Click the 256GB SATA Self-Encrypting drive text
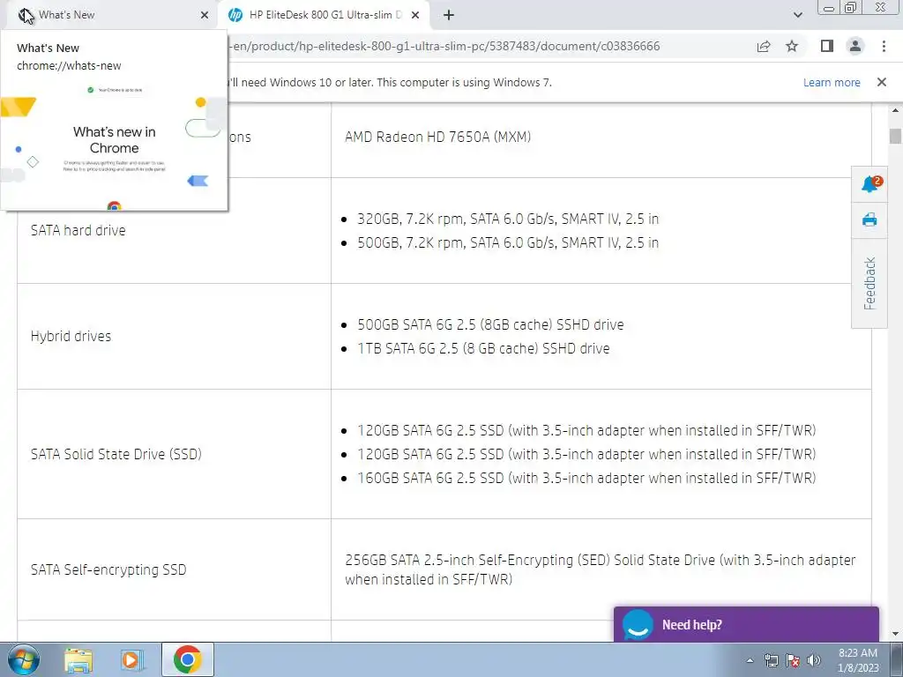The height and width of the screenshot is (677, 903). (600, 569)
